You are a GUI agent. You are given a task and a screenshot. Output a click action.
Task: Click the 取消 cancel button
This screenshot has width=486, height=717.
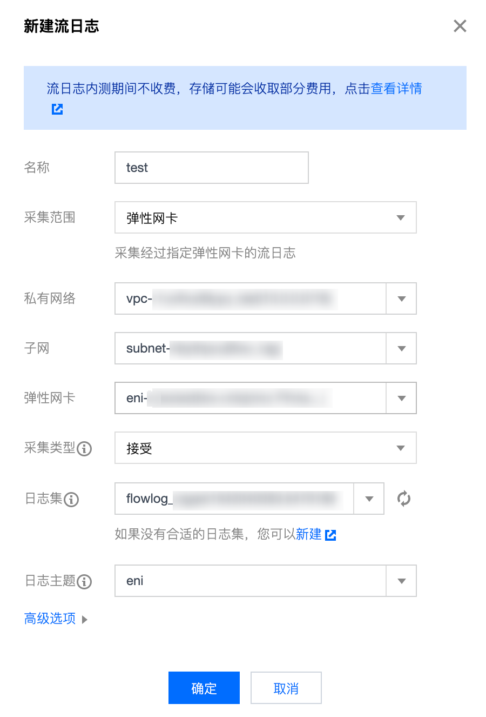pyautogui.click(x=286, y=688)
